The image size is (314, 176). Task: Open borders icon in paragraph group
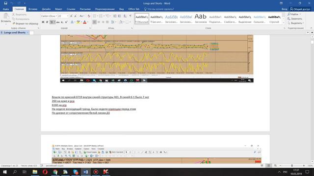(127, 22)
